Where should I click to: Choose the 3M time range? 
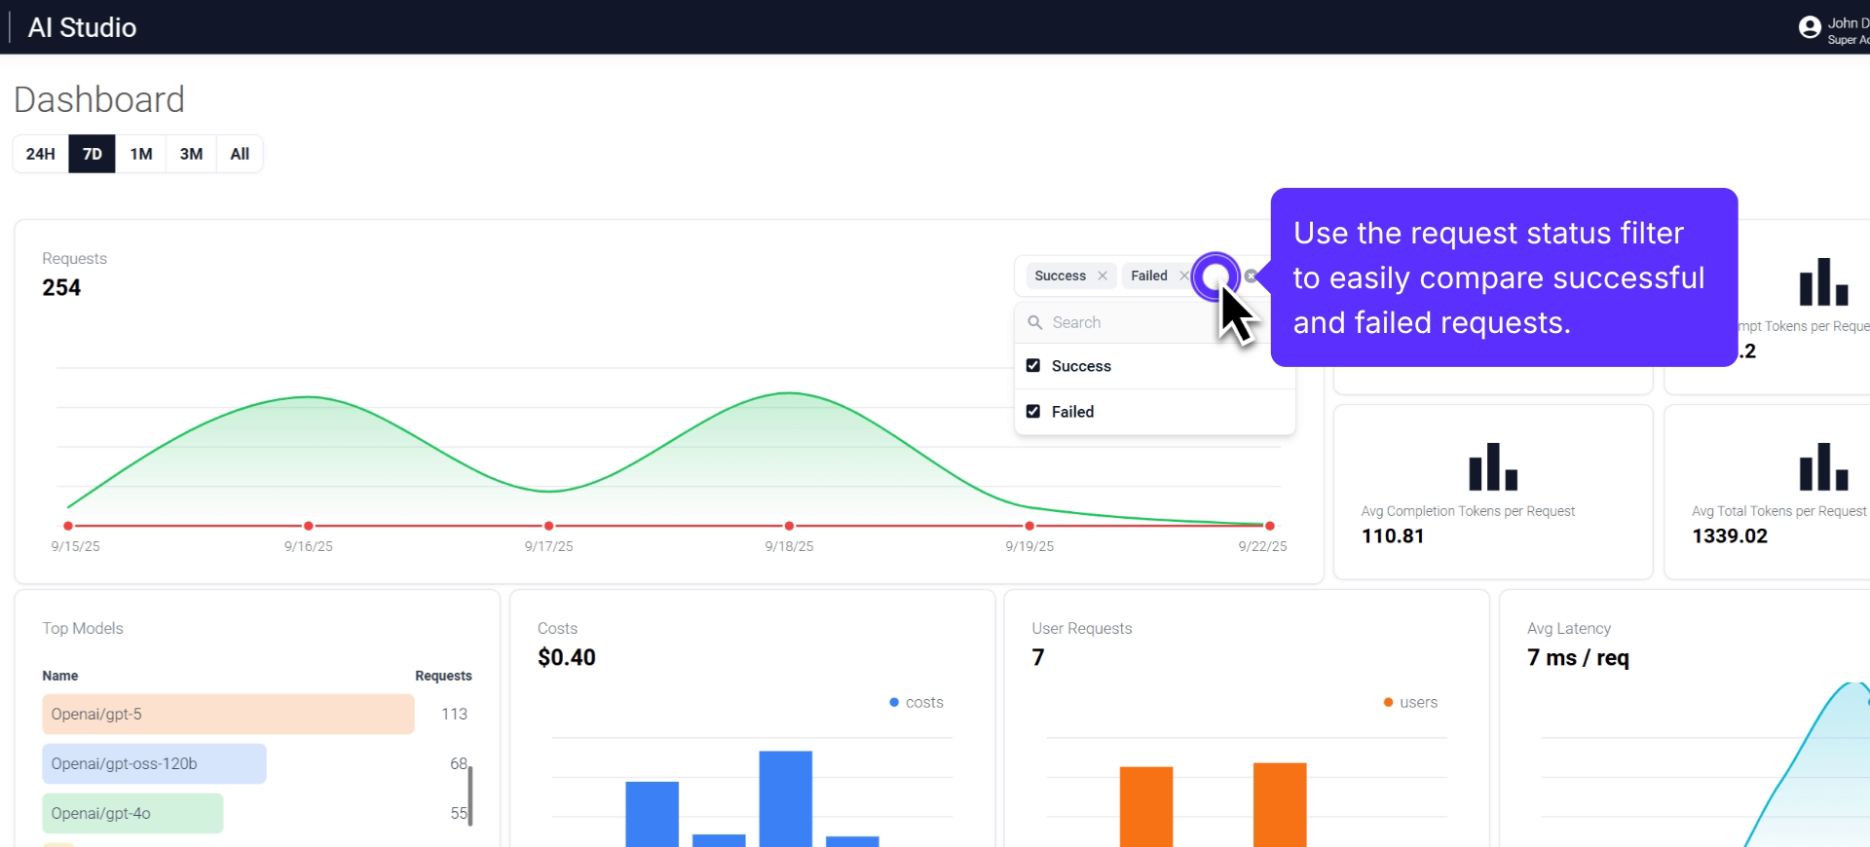[x=191, y=154]
